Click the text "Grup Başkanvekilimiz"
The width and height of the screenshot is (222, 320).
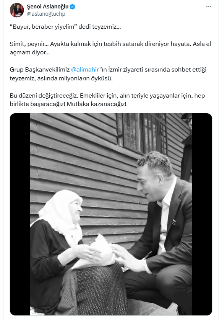click(40, 70)
